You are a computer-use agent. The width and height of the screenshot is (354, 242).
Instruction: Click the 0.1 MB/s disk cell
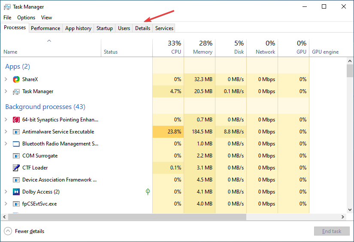coord(231,91)
